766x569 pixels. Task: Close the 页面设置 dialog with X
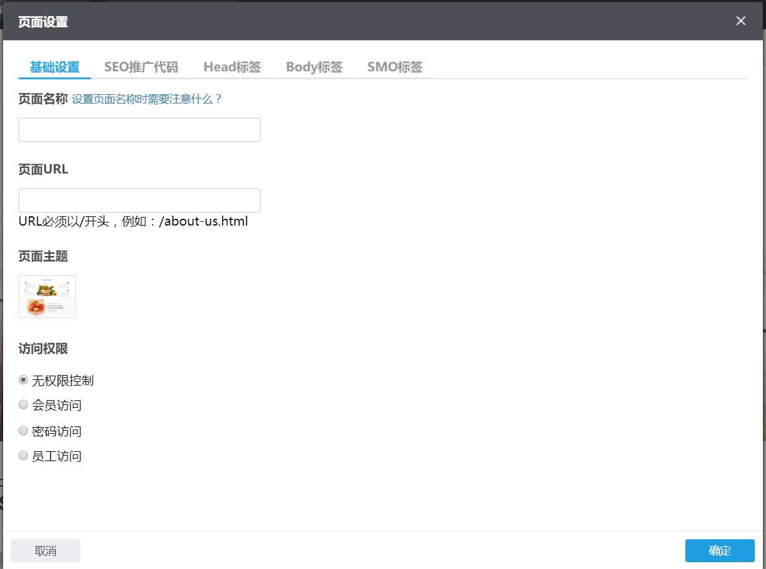[741, 21]
